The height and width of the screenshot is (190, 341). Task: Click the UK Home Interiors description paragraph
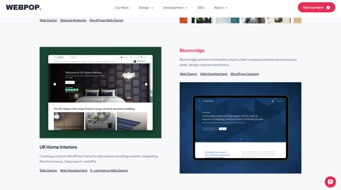[99, 159]
